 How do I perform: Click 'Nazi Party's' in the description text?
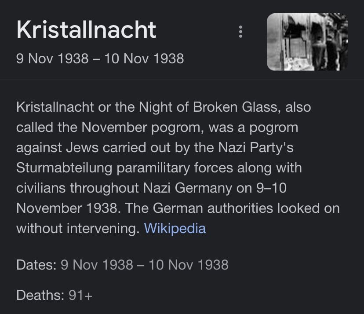tap(256, 148)
